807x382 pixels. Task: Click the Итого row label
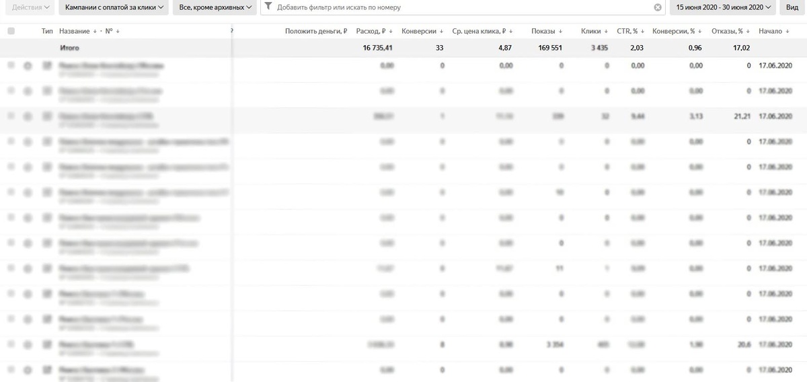69,48
